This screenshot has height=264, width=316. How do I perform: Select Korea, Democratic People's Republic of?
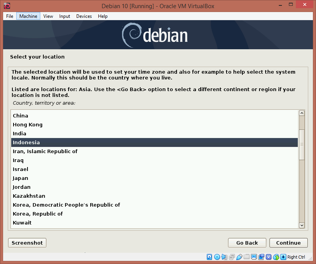pos(155,205)
